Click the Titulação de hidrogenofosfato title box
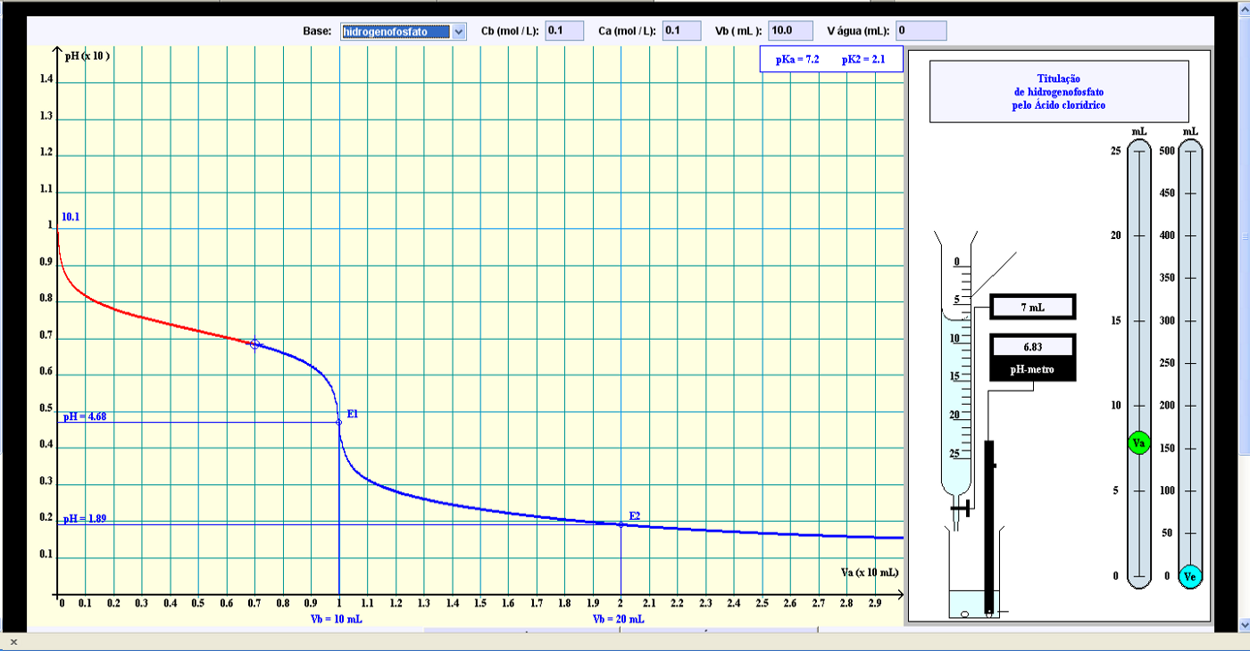The height and width of the screenshot is (651, 1250). (x=1059, y=91)
